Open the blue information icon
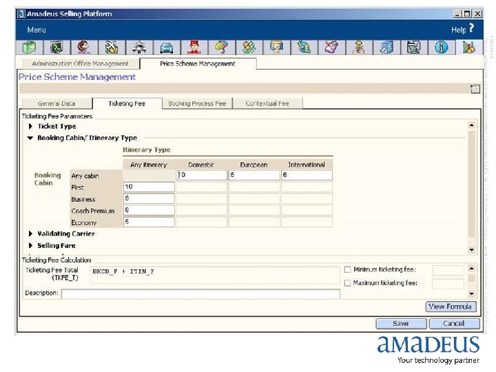The width and height of the screenshot is (496, 372). [442, 48]
